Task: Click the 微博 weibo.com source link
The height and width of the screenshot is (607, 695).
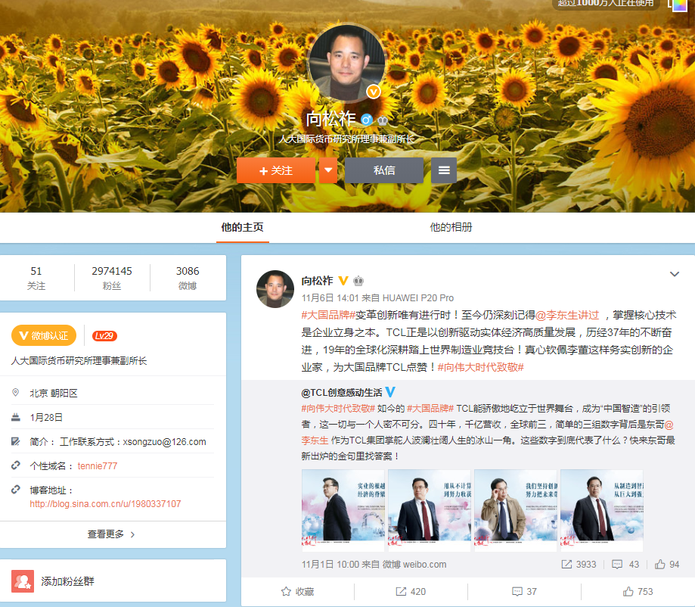Action: (414, 565)
